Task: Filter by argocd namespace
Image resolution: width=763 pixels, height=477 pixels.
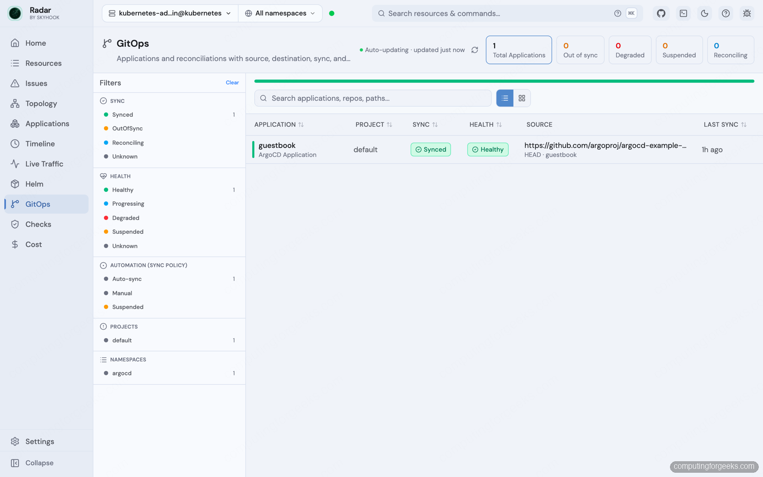Action: 169,373
